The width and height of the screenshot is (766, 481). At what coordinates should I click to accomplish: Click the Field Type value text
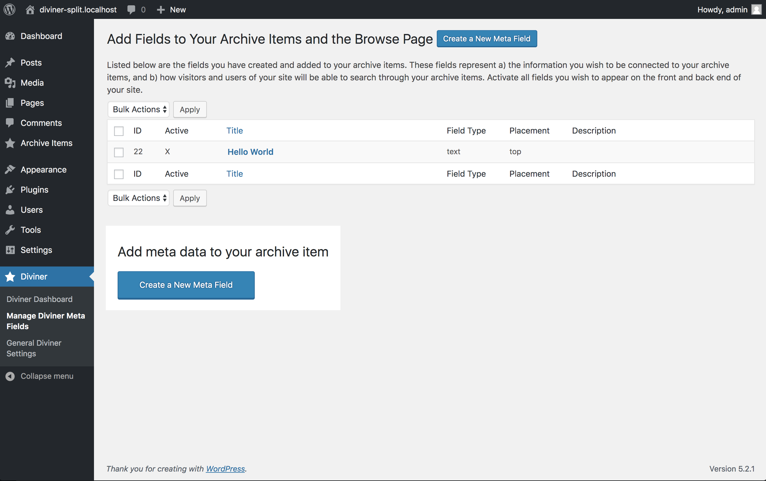pos(453,152)
